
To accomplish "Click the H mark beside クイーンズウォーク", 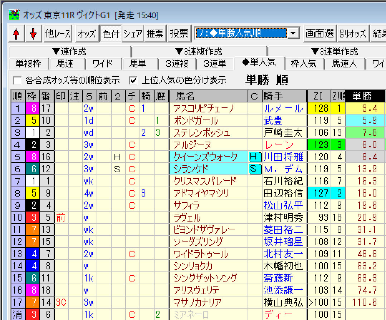I will (254, 157).
